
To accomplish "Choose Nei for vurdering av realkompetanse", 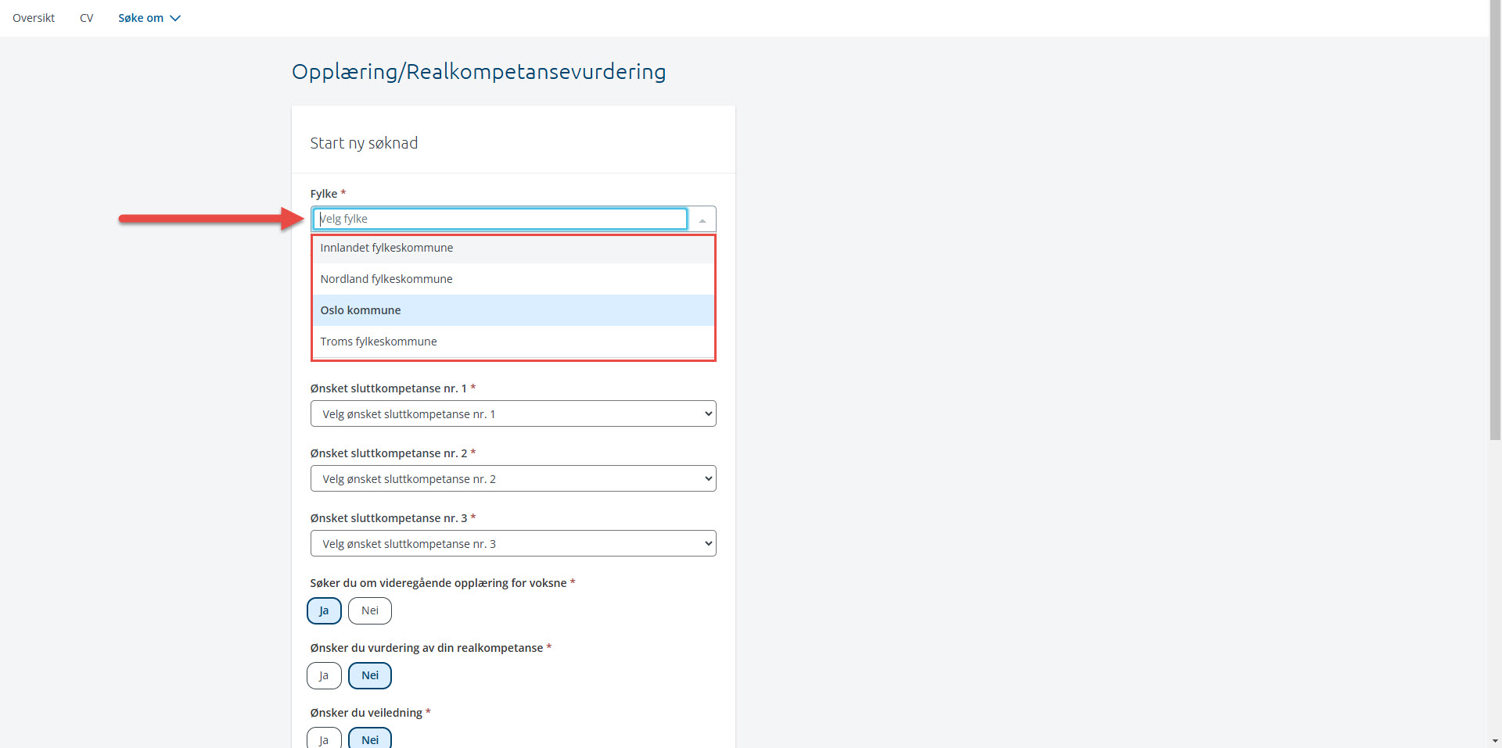I will (x=369, y=675).
